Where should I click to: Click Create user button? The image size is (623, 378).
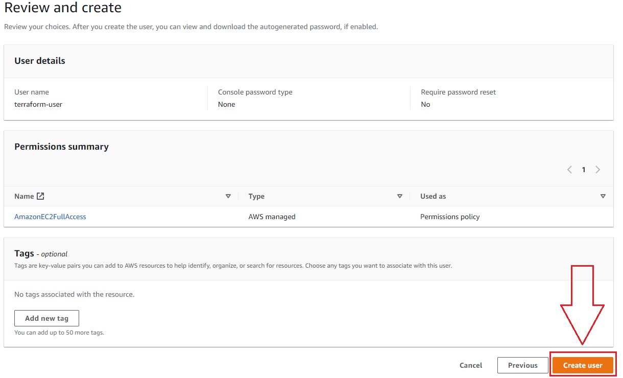(583, 365)
